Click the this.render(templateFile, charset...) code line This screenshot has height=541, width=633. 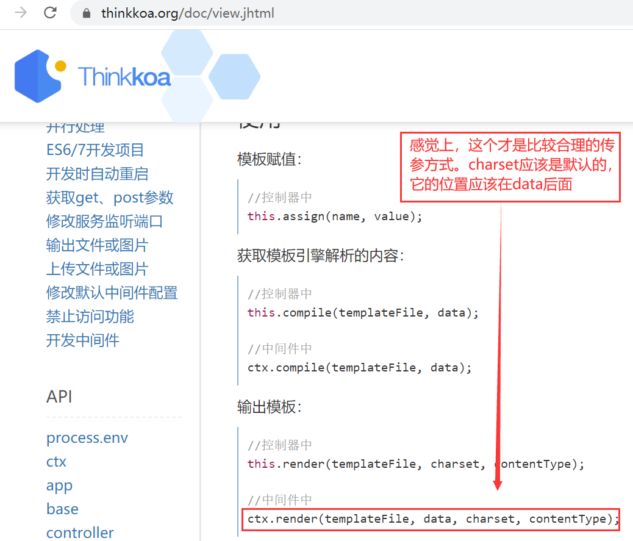coord(416,464)
